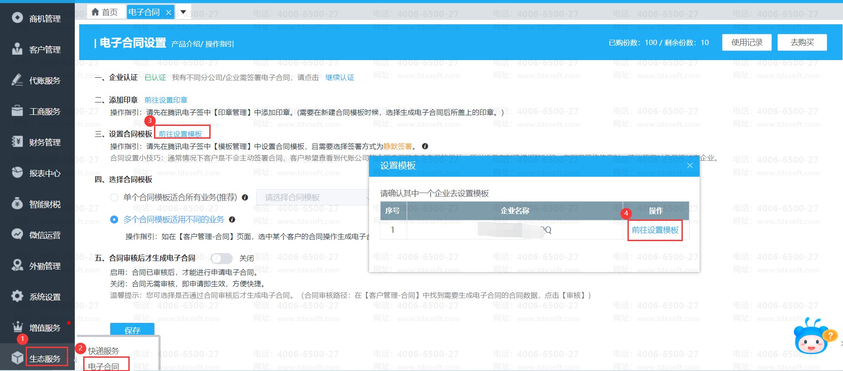843x371 pixels.
Task: Choose 快递服务 from the submenu
Action: coord(104,351)
